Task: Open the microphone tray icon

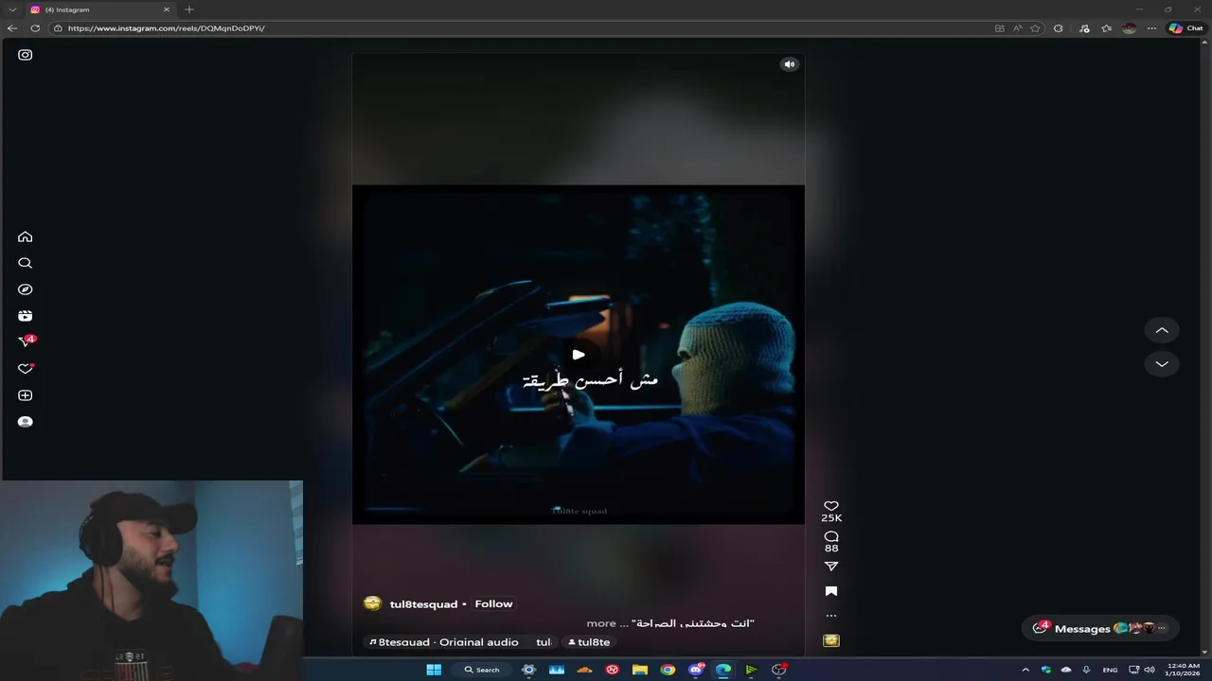Action: click(x=1086, y=670)
